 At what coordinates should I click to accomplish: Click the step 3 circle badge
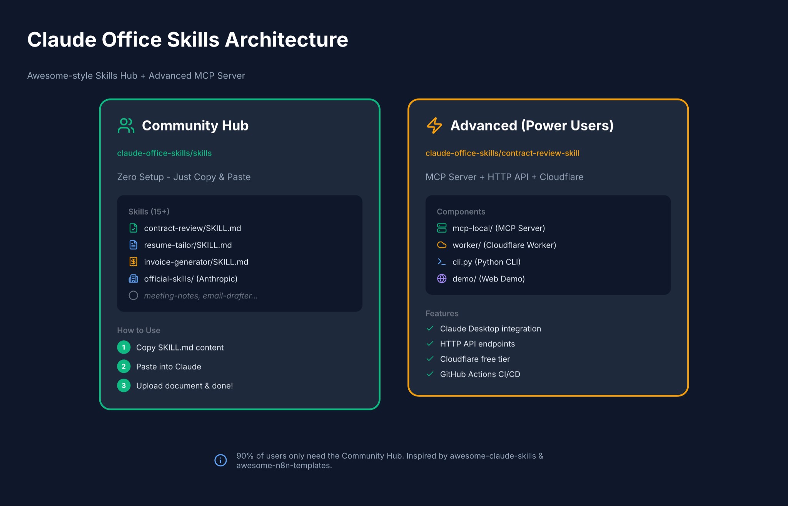[x=124, y=386]
